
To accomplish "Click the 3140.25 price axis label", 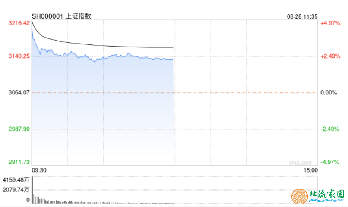I will 19,56.
